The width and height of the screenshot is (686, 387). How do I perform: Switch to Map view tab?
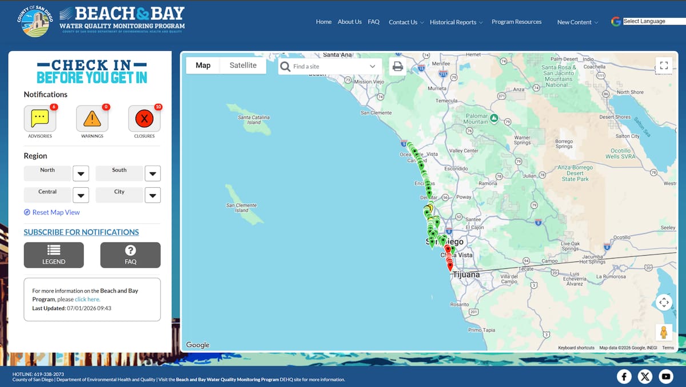point(203,66)
